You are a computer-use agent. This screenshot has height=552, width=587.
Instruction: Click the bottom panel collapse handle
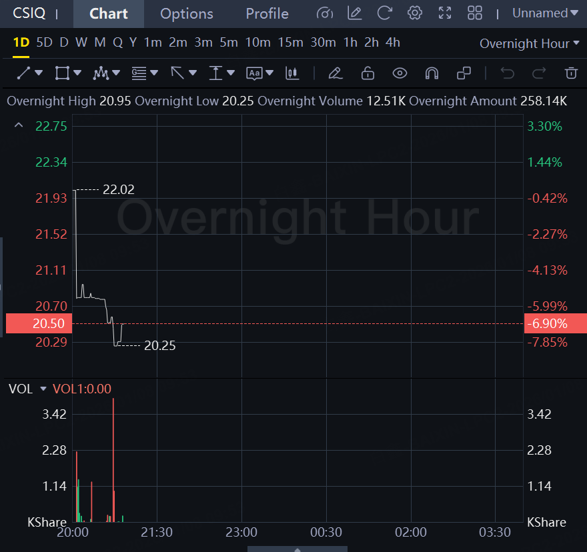point(298,549)
